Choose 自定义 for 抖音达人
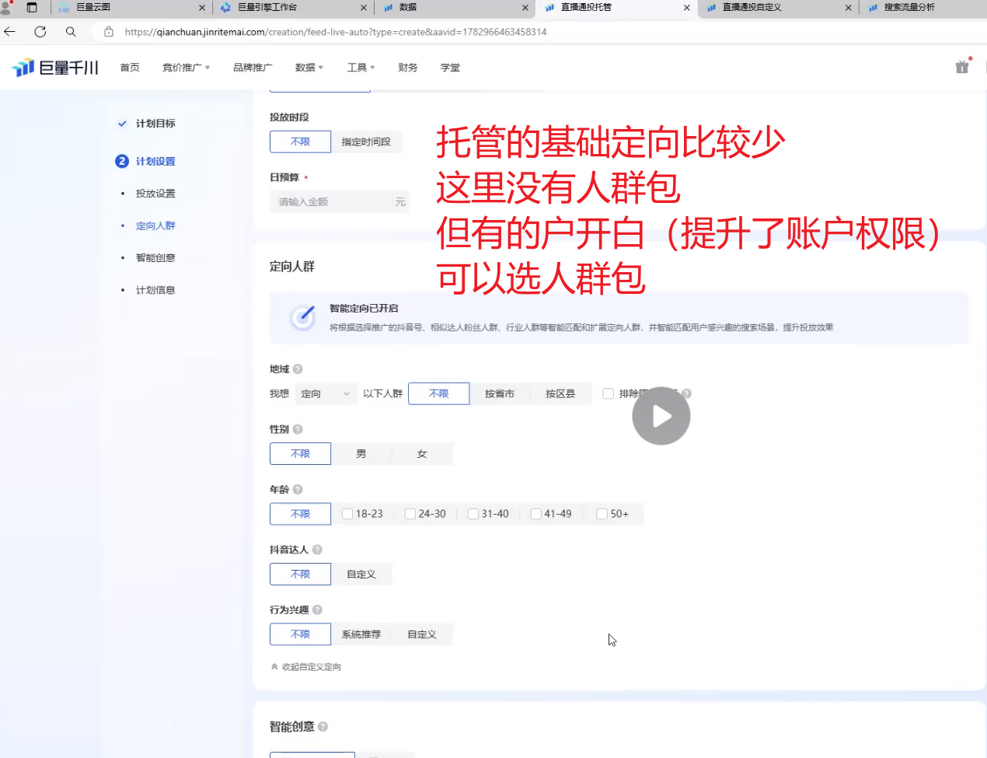This screenshot has height=758, width=987. (x=361, y=575)
